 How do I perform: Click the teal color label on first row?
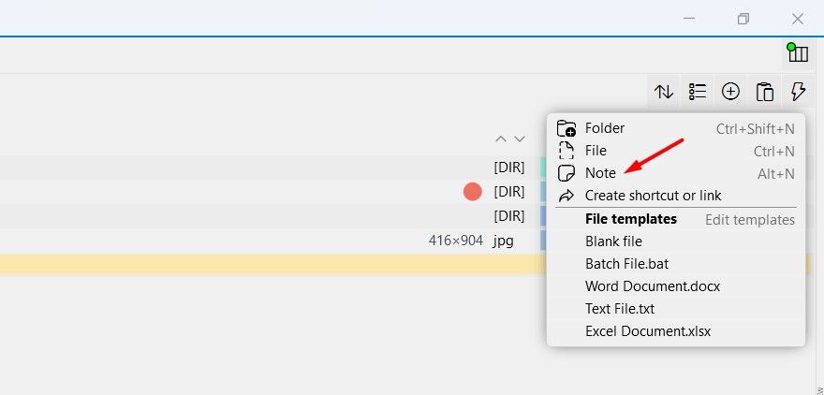[543, 167]
